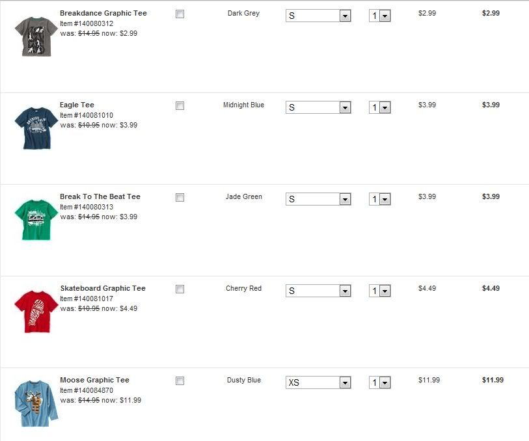Change quantity for the Skateboard Graphic Tee
This screenshot has height=441, width=529.
pos(379,291)
